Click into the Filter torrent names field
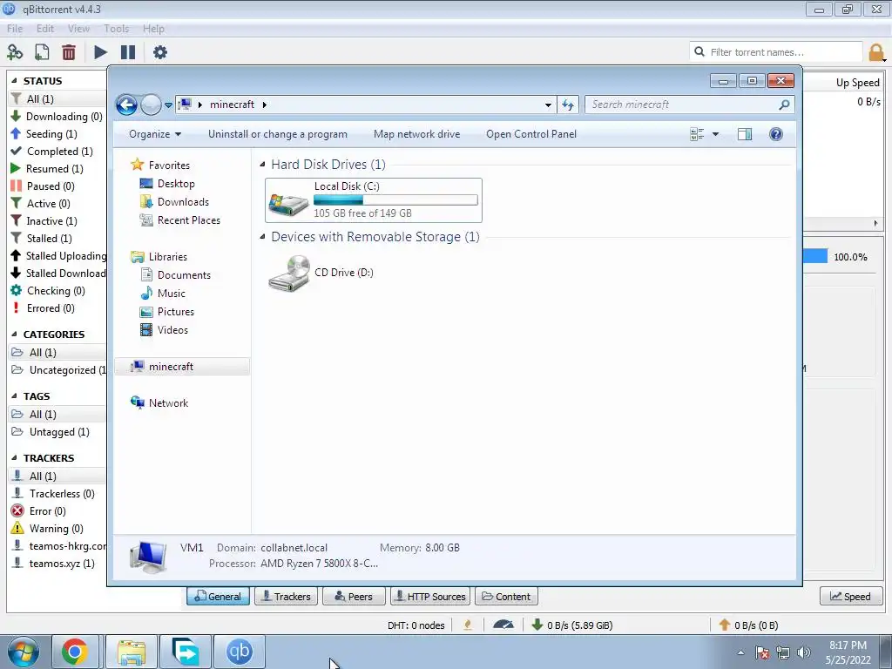The width and height of the screenshot is (892, 669). tap(776, 51)
